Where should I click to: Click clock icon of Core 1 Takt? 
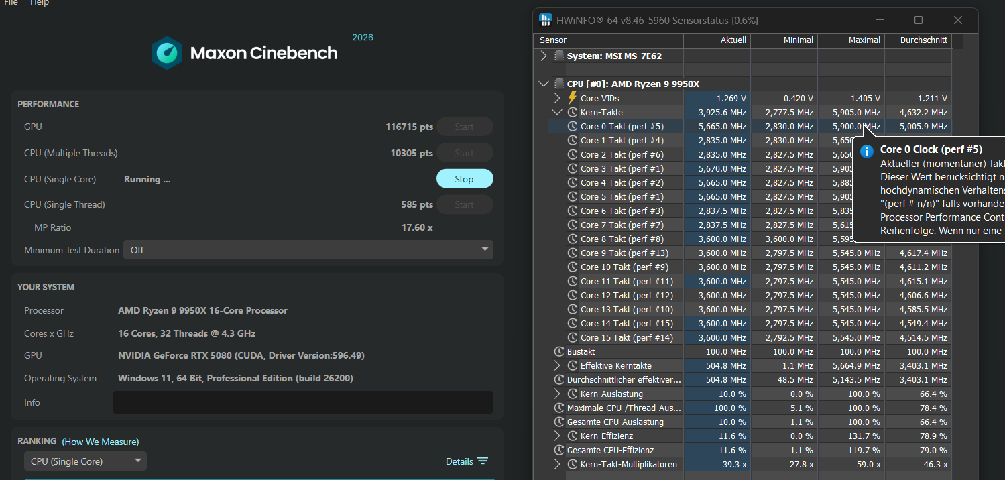(573, 140)
